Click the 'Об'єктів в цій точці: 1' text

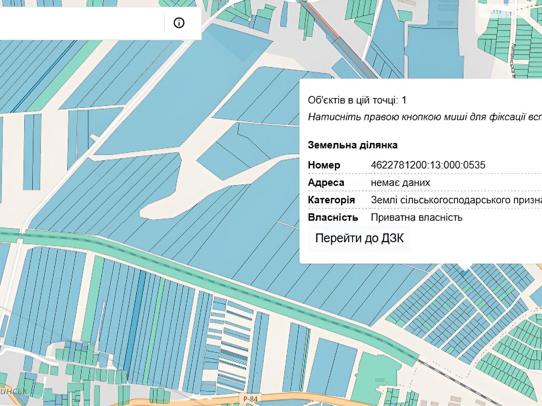coord(357,100)
